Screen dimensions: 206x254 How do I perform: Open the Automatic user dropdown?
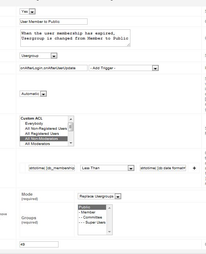click(33, 94)
